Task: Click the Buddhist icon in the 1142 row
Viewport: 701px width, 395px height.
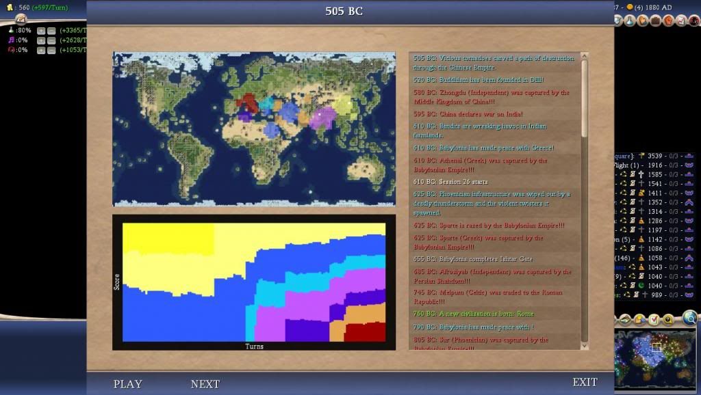Action: 641,239
